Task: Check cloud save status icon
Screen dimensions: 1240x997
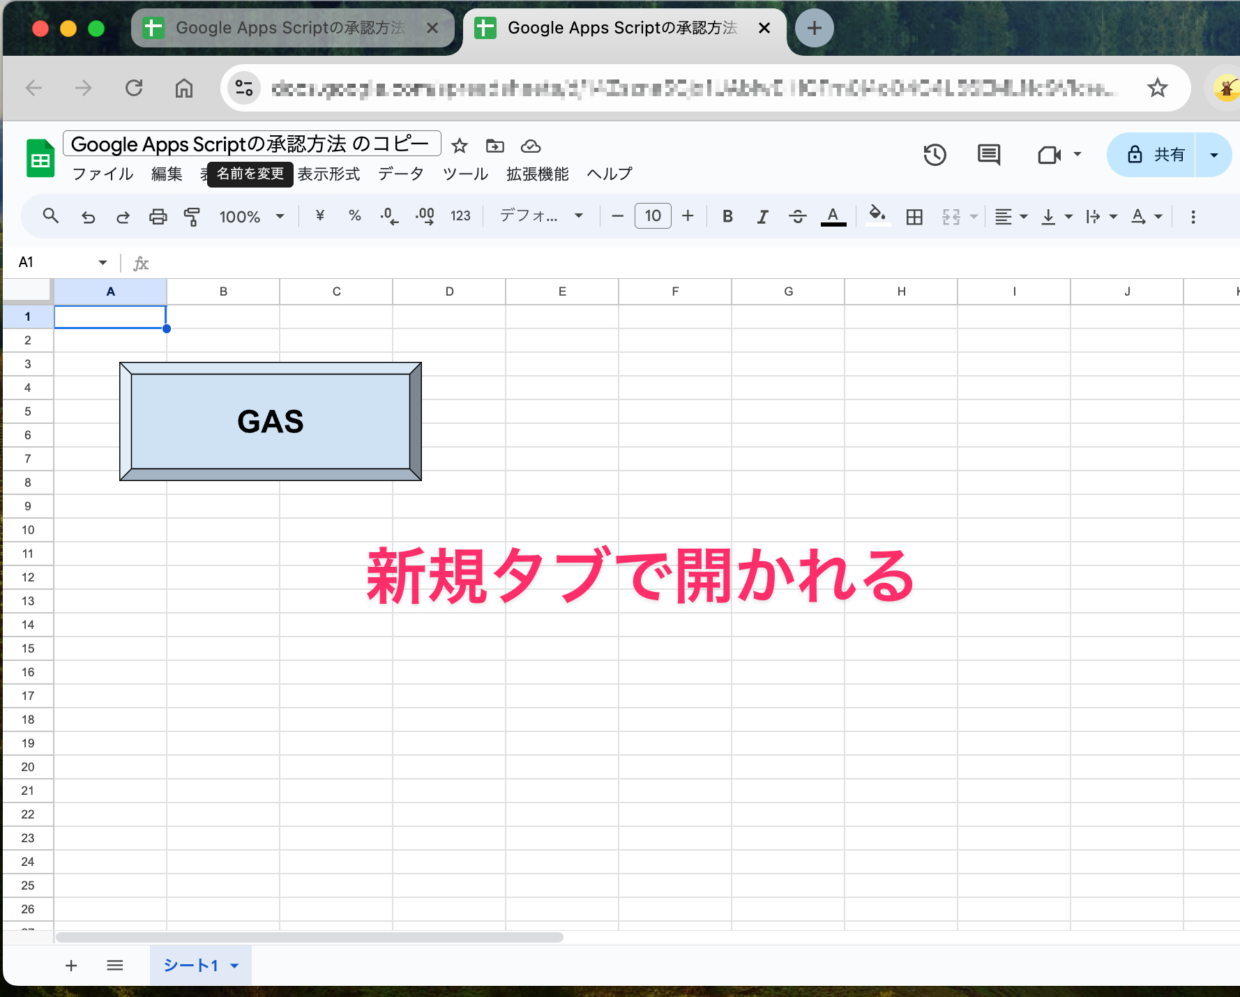Action: [x=531, y=146]
